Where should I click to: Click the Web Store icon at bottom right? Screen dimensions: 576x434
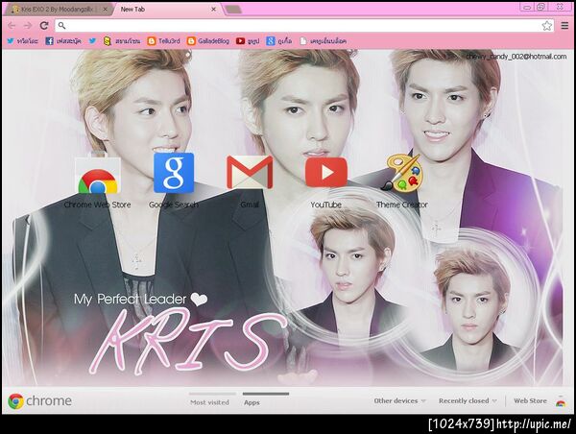pos(561,402)
